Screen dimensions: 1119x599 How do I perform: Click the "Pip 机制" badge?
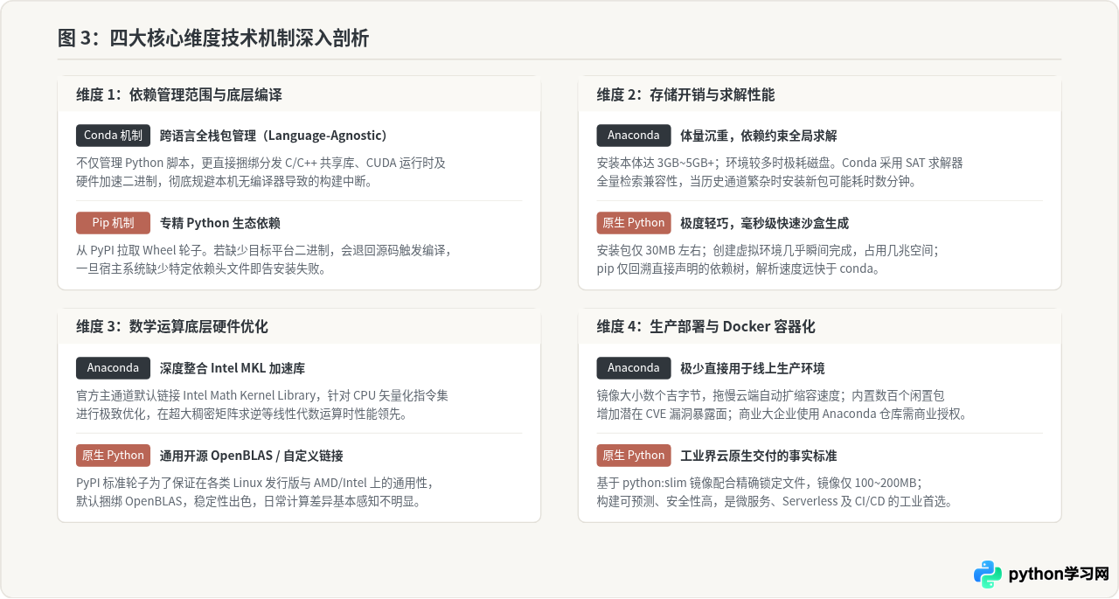(114, 223)
